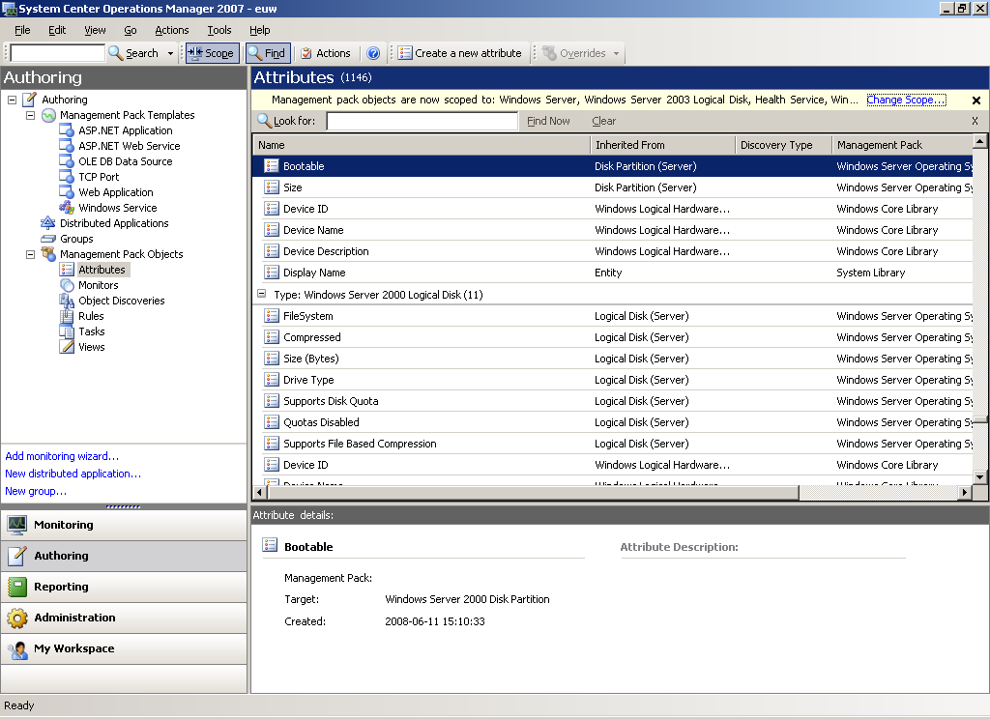Click the Change Scope link
The image size is (990, 719).
(906, 100)
